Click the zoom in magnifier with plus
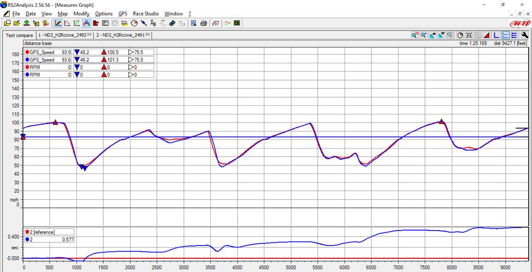Viewport: 532px width, 272px height. coord(423,35)
